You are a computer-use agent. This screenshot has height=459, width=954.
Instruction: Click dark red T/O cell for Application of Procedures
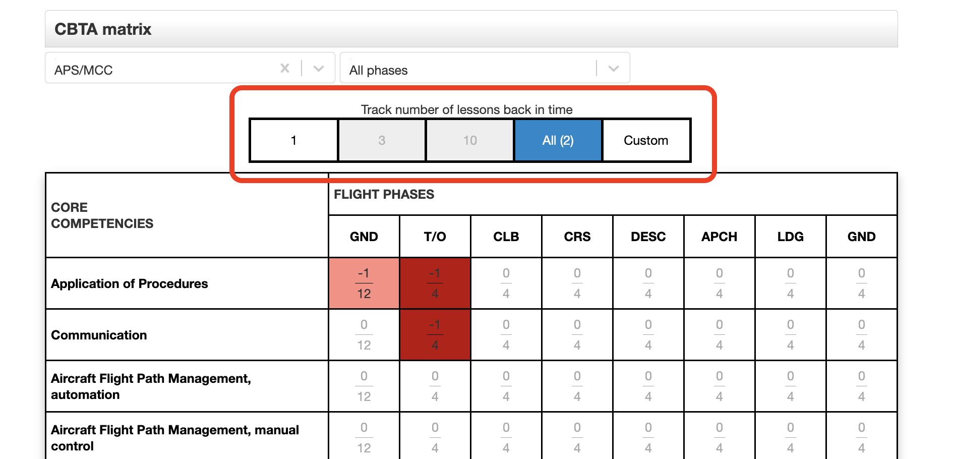pos(435,283)
